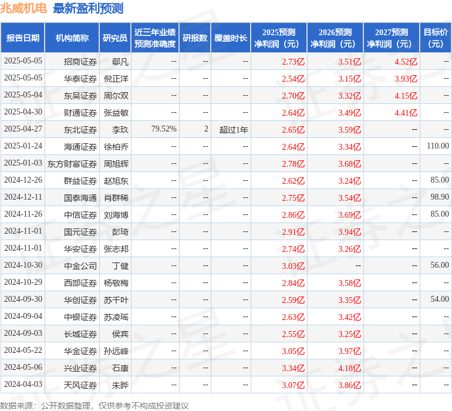The height and width of the screenshot is (411, 452).
Task: Select the 研报数 column header
Action: (x=195, y=38)
